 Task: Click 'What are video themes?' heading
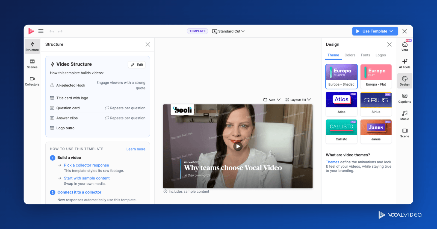tap(348, 155)
